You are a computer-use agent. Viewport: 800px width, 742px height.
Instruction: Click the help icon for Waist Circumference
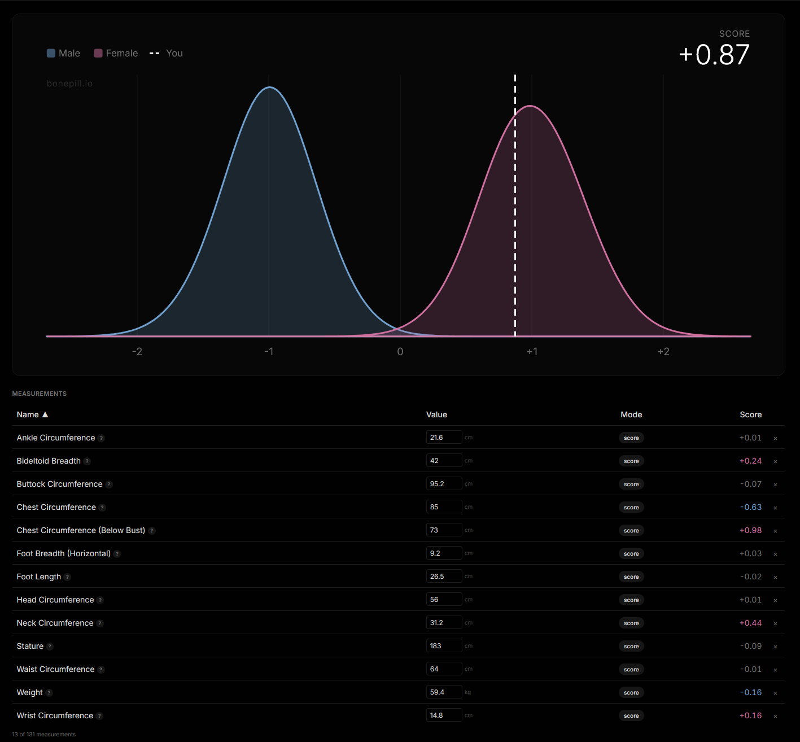[101, 670]
